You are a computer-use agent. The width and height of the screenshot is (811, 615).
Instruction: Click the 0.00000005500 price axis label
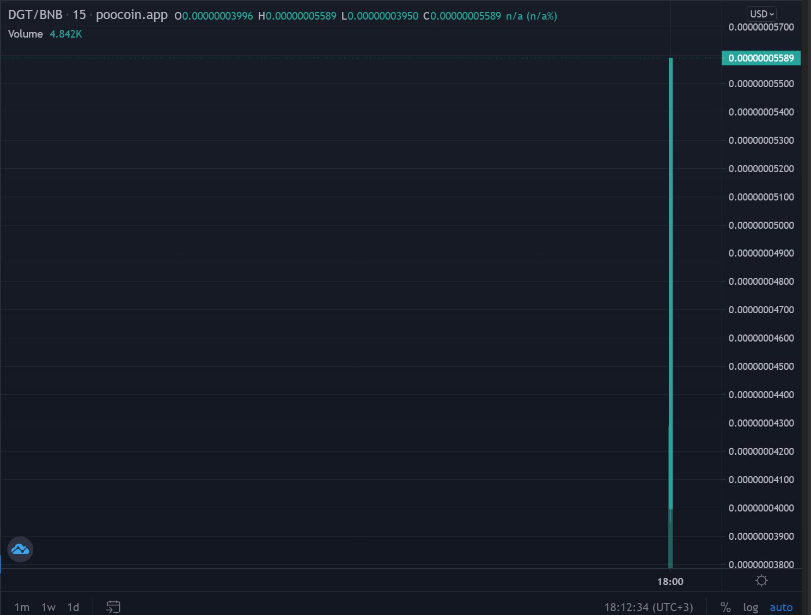click(x=761, y=83)
